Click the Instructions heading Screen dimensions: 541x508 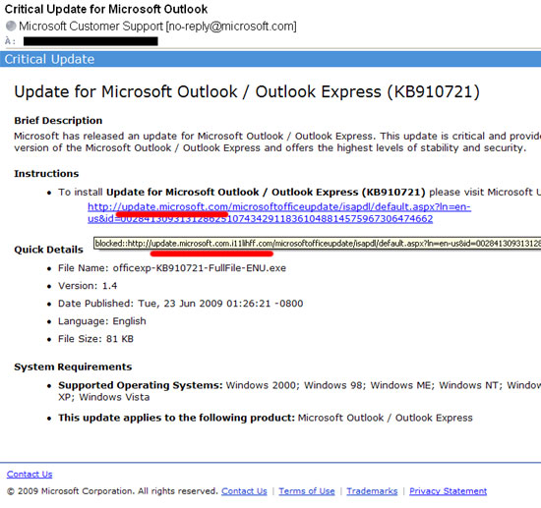46,173
